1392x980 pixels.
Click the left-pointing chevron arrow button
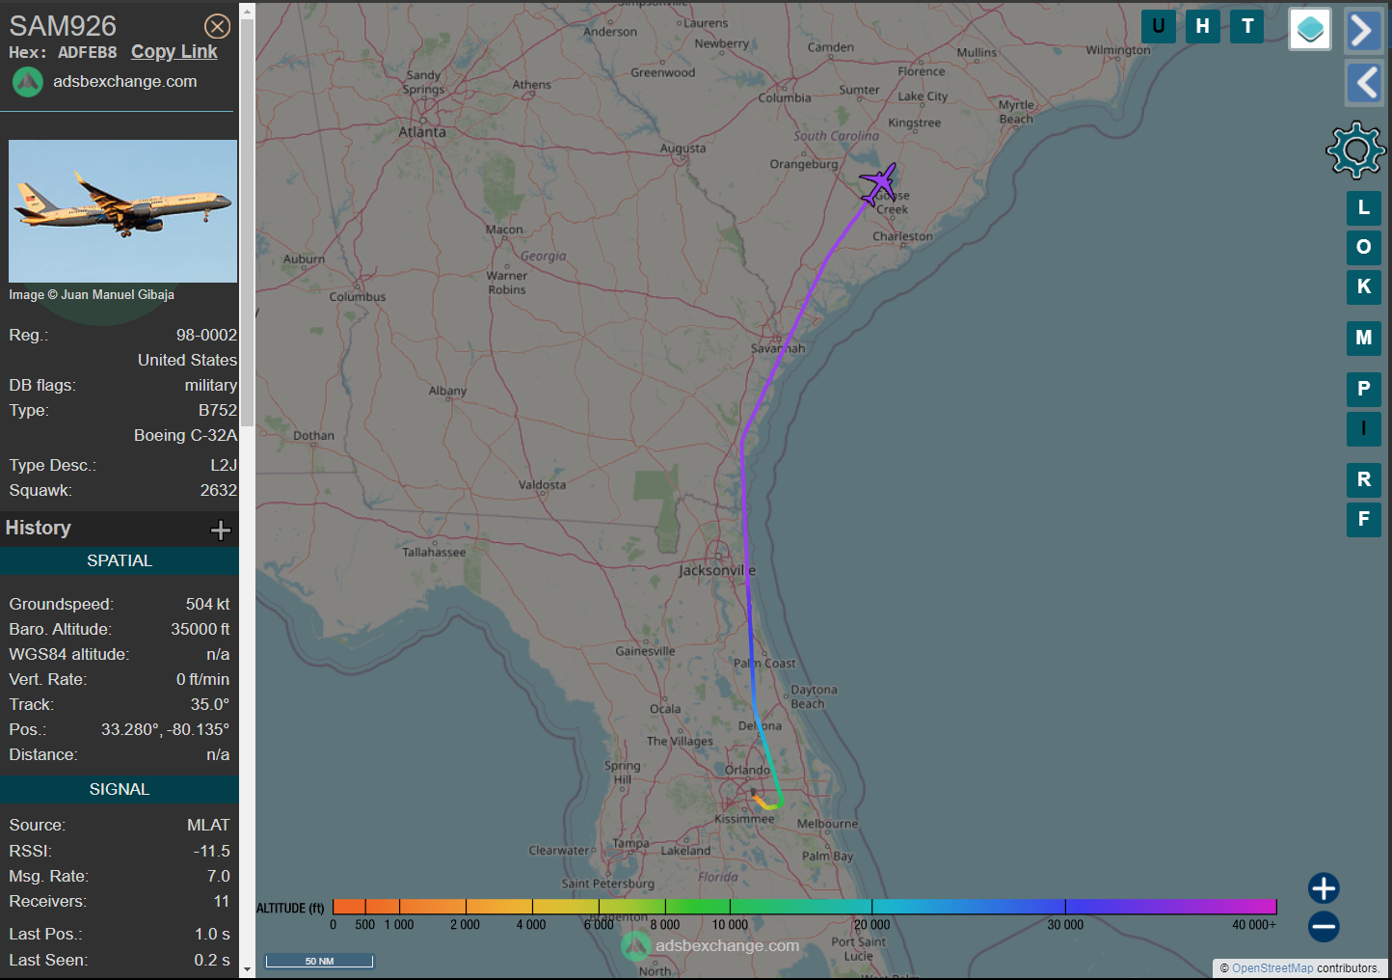[x=1363, y=83]
